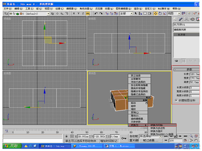
Task: Open the 全部 selection filter dropdown
Action: coord(131,13)
